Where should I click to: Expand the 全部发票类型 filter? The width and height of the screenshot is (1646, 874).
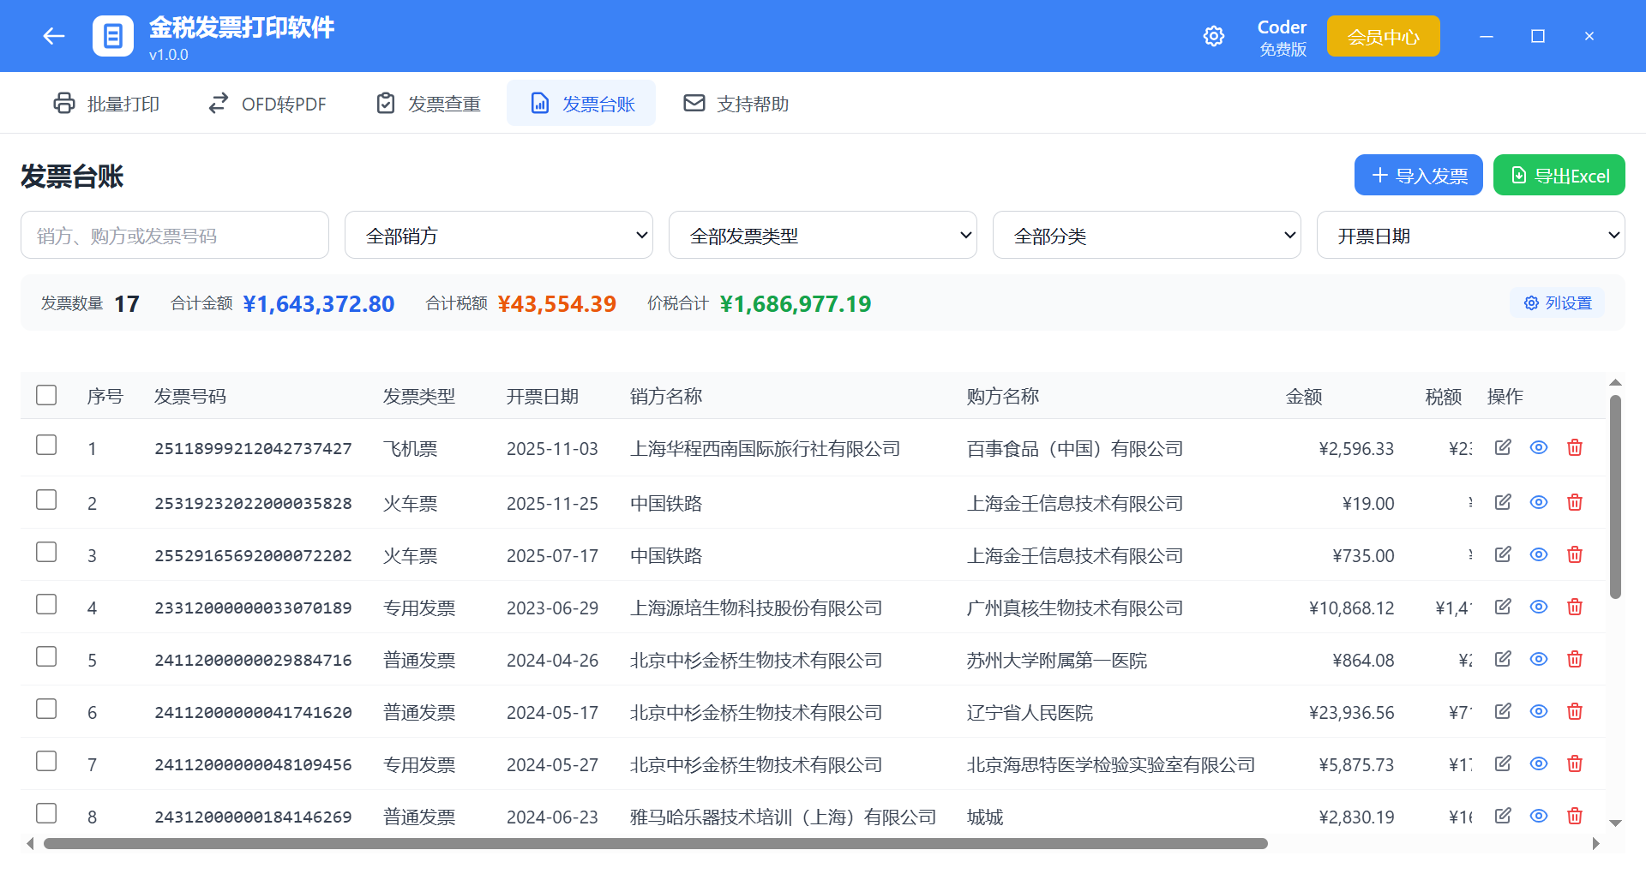point(823,235)
